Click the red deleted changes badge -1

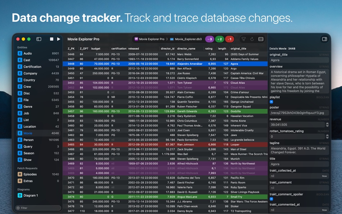pos(230,39)
